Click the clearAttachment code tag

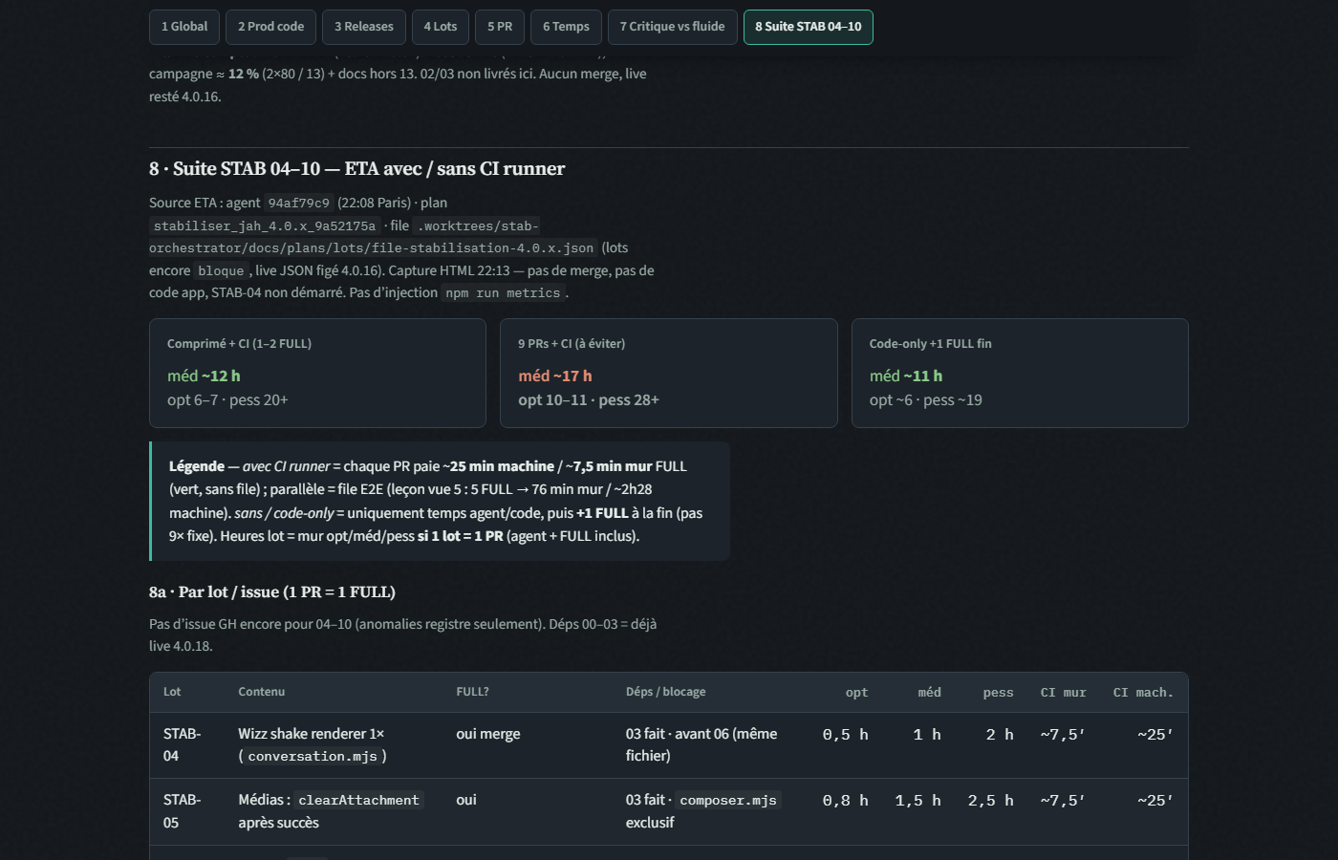coord(358,800)
